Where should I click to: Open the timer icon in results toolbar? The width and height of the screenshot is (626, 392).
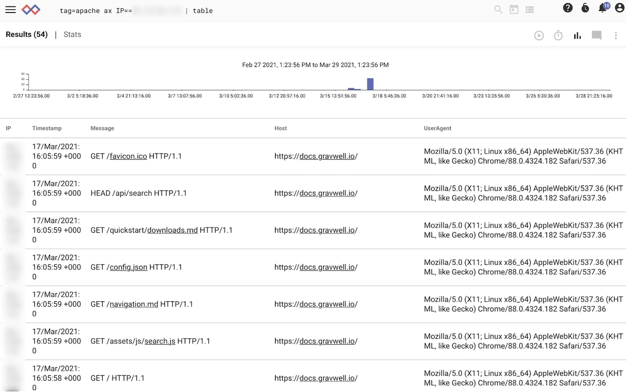(x=558, y=35)
